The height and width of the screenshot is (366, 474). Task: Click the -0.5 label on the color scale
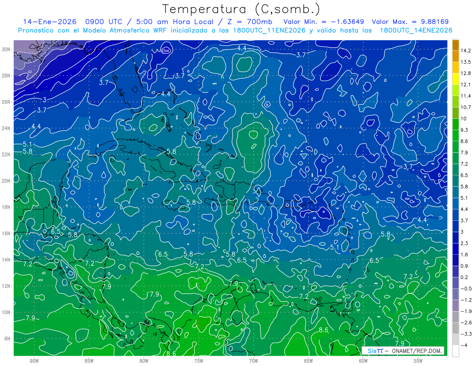coord(466,289)
